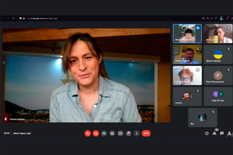The image size is (233, 155).
Task: Bookmark the page with the heart icon
Action: (216, 18)
